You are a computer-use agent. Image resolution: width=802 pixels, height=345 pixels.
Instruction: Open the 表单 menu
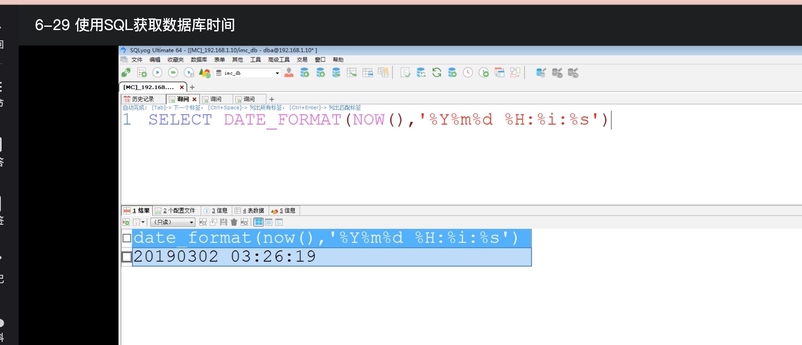click(x=220, y=60)
